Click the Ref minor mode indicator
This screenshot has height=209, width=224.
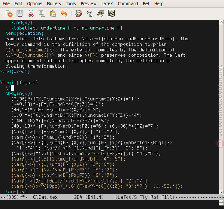[155, 197]
